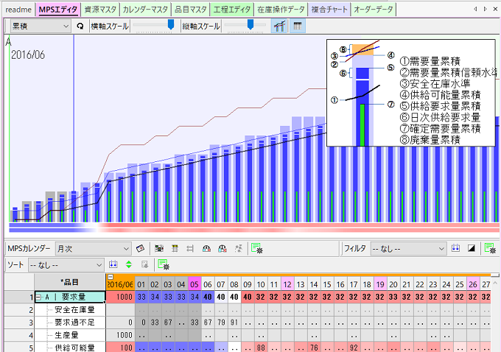The image size is (501, 352).
Task: Open the 工程エディタ tab
Action: [x=231, y=10]
